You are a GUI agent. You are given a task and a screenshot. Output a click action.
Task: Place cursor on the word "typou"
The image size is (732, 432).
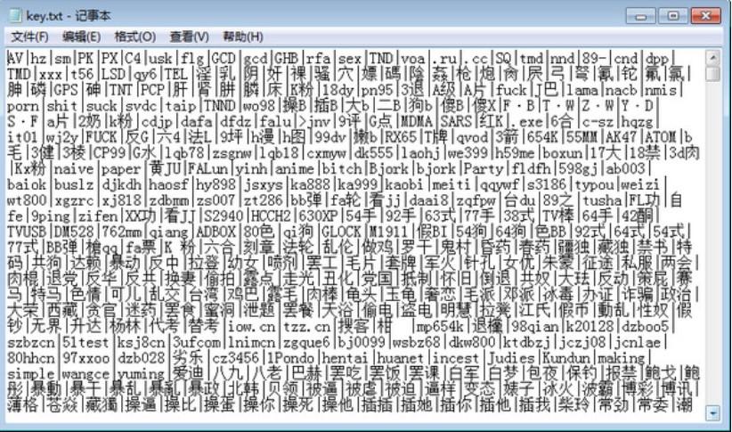pyautogui.click(x=594, y=184)
